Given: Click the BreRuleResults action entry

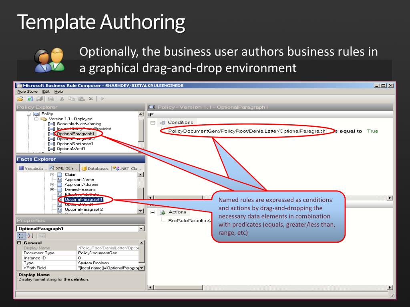Looking at the screenshot, I should (x=189, y=221).
